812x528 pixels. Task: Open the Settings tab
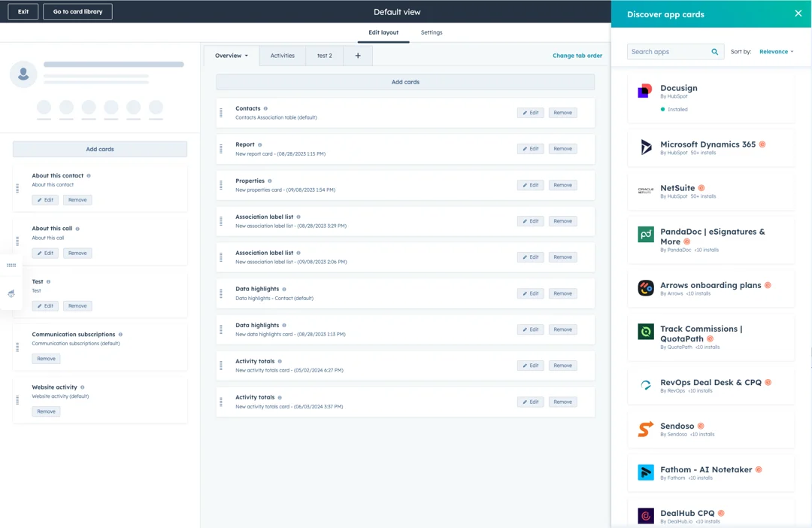pyautogui.click(x=432, y=32)
